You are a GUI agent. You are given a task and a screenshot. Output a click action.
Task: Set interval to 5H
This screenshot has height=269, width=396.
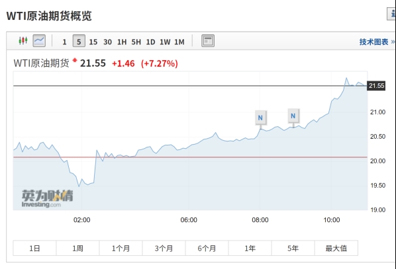[136, 42]
